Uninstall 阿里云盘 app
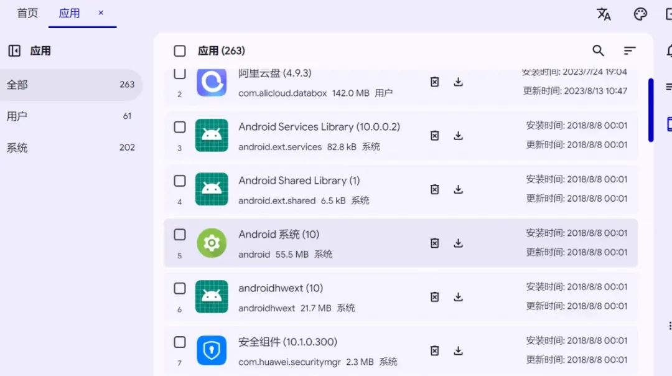The height and width of the screenshot is (376, 672). 434,82
